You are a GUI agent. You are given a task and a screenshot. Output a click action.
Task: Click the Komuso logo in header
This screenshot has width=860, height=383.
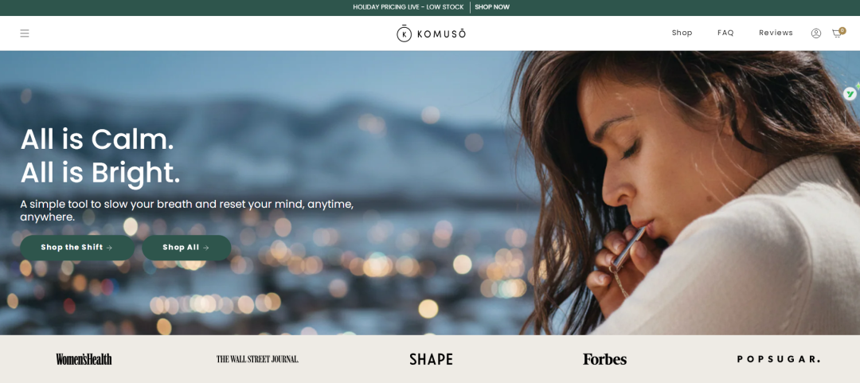(x=431, y=33)
